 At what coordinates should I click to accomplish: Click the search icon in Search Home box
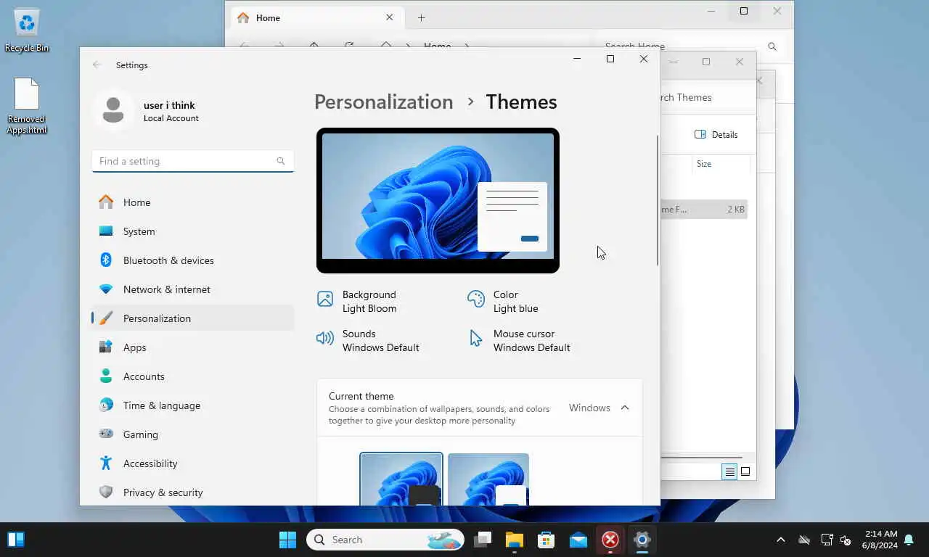pos(772,46)
